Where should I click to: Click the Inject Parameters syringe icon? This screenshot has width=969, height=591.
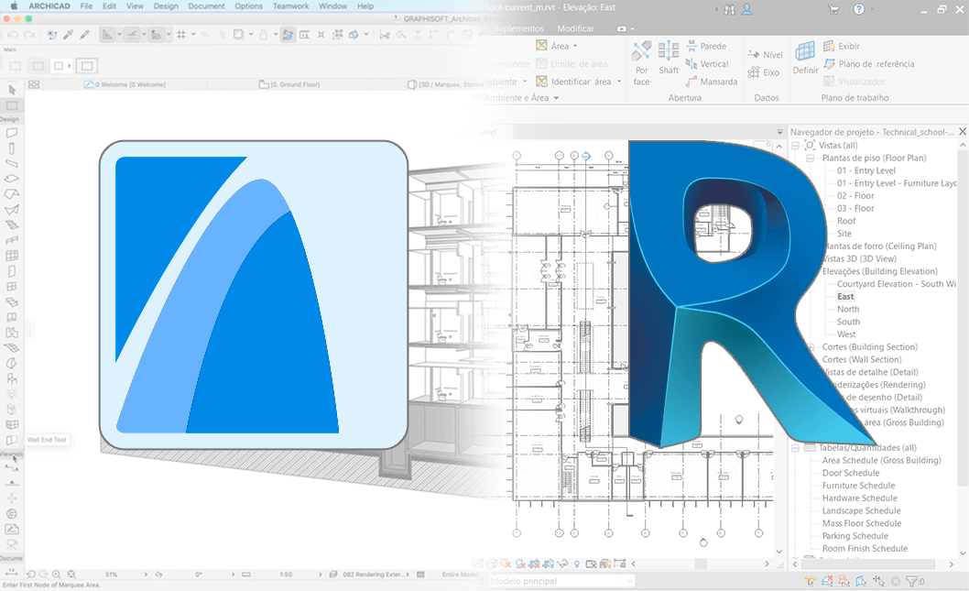(x=85, y=35)
